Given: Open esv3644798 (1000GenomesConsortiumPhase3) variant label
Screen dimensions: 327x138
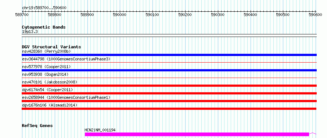Looking at the screenshot, I should coord(66,59).
